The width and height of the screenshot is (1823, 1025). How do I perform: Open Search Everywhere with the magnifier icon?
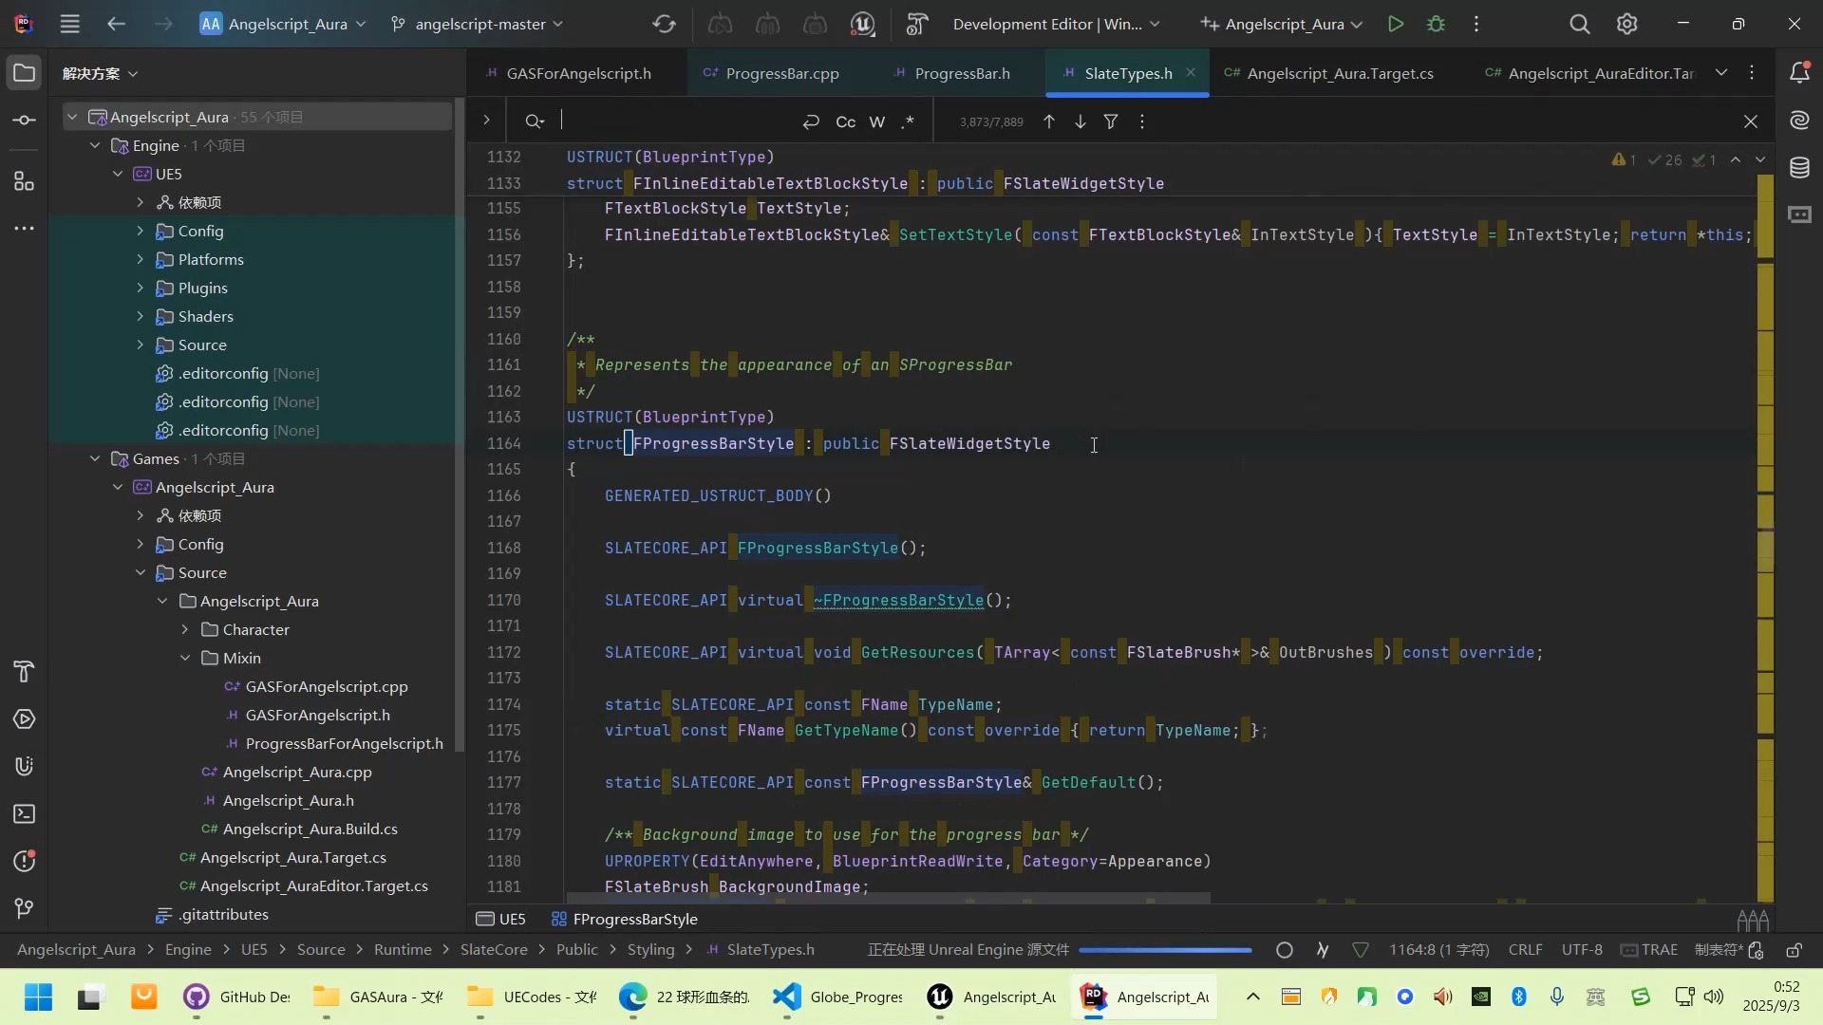tap(1580, 24)
